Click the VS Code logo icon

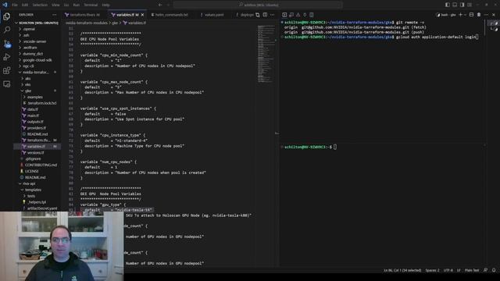pyautogui.click(x=5, y=5)
